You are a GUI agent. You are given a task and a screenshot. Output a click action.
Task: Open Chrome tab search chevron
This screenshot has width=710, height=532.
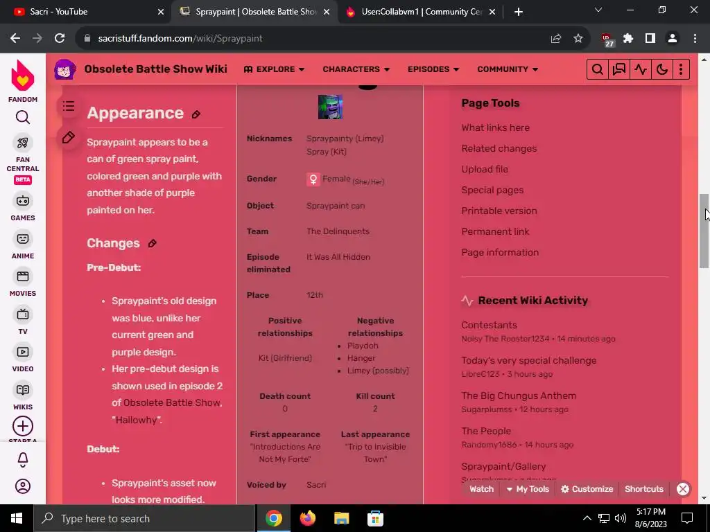coord(598,10)
